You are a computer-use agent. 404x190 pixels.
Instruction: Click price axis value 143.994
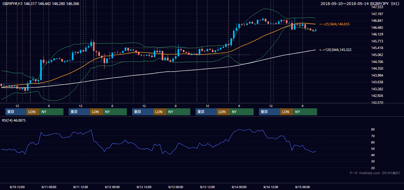point(377,75)
